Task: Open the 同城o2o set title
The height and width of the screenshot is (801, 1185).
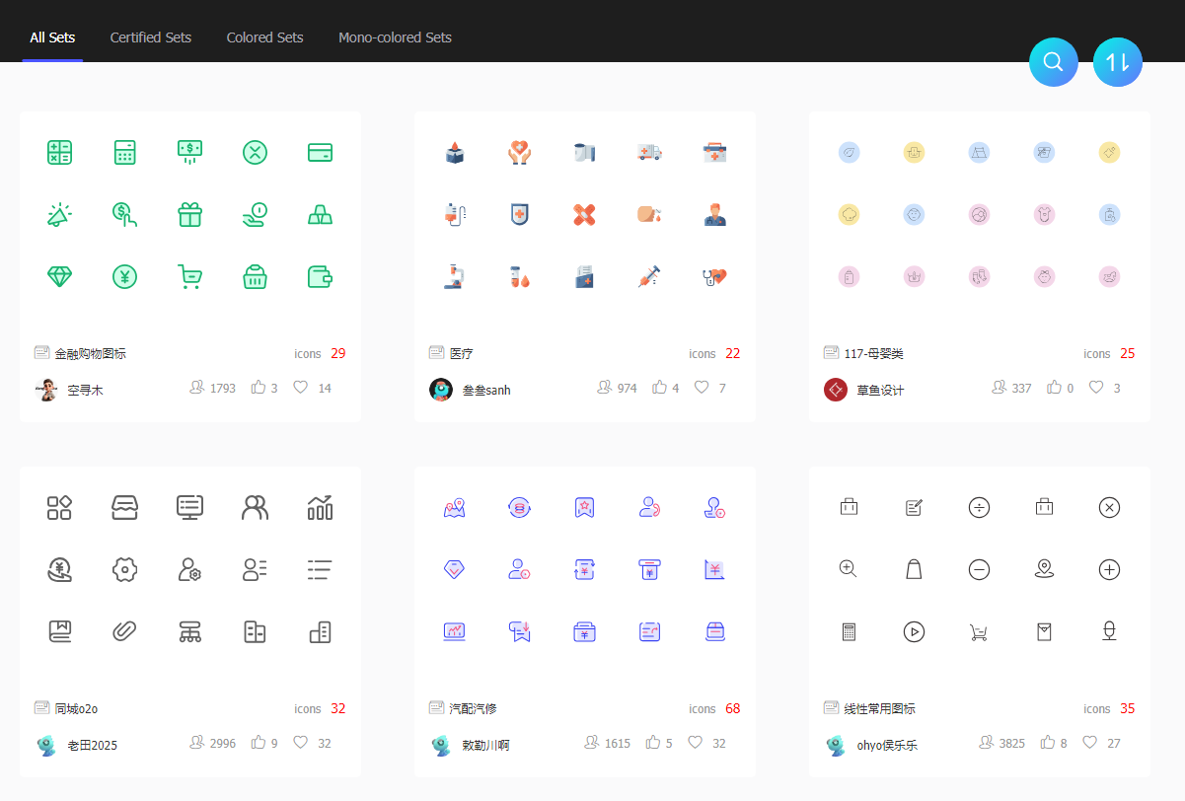Action: click(76, 708)
